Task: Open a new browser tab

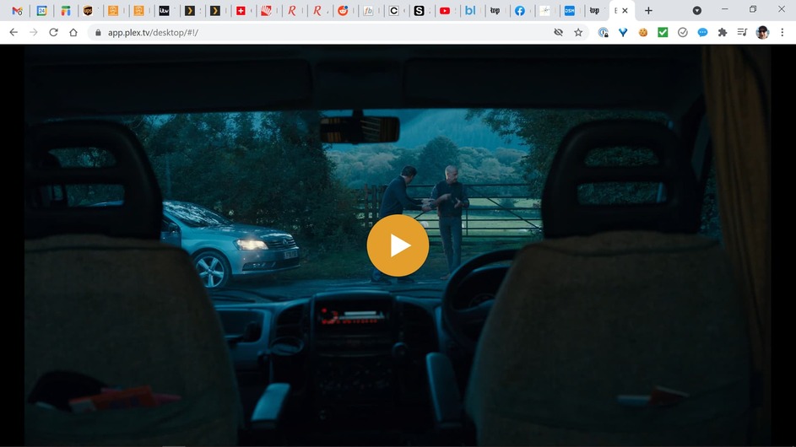Action: click(648, 11)
